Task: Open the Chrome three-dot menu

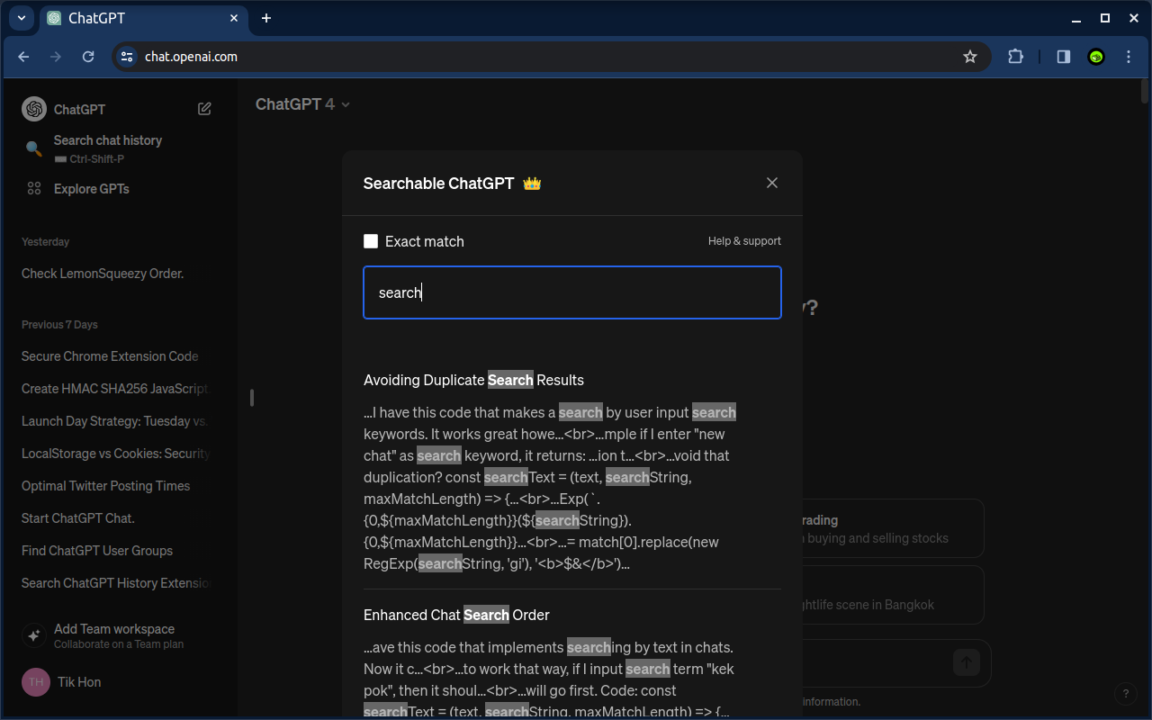Action: coord(1129,57)
